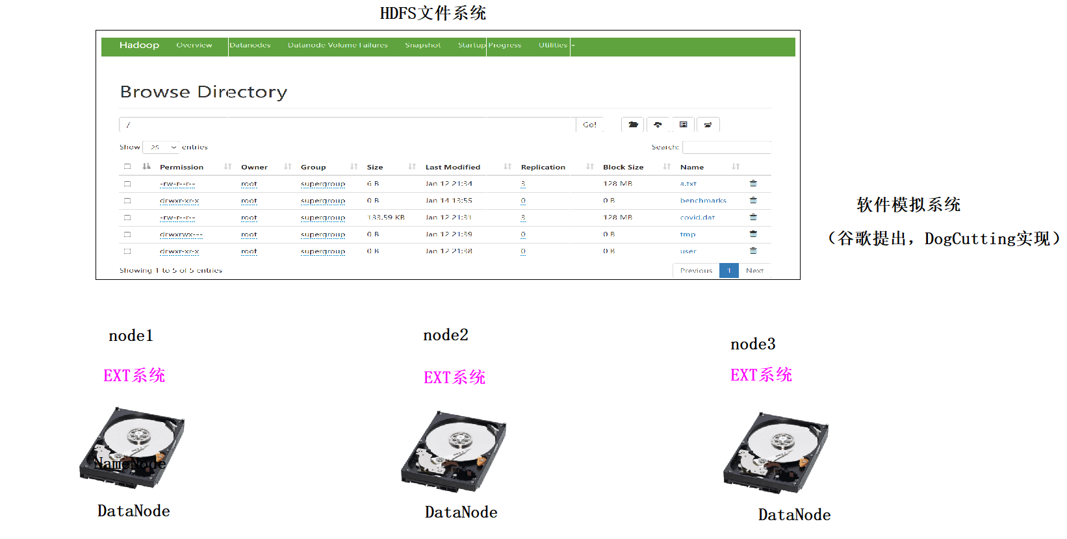1067x539 pixels.
Task: Click the sort icon beside Replication header
Action: pyautogui.click(x=590, y=167)
